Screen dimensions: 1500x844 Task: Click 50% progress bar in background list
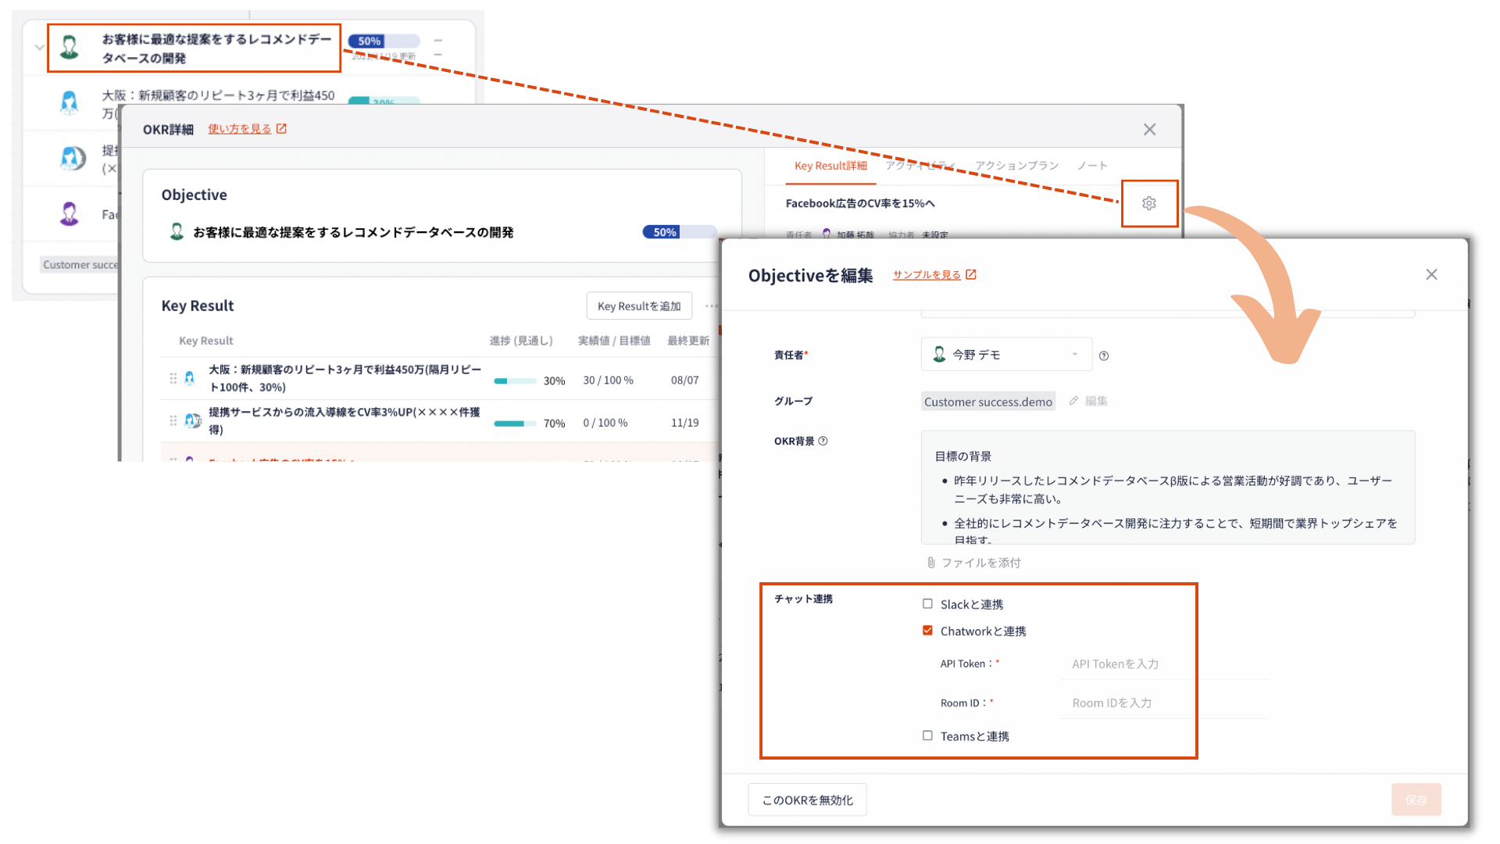(x=384, y=41)
